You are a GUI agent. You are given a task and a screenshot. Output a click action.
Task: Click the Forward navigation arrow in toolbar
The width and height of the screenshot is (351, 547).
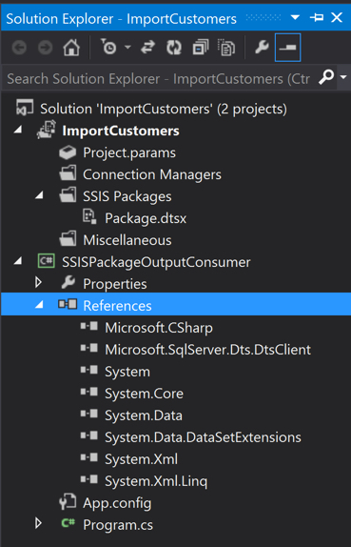pos(46,48)
